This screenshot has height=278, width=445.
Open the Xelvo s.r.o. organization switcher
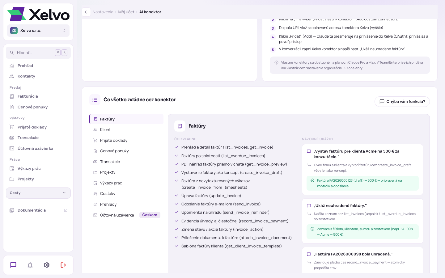click(38, 31)
